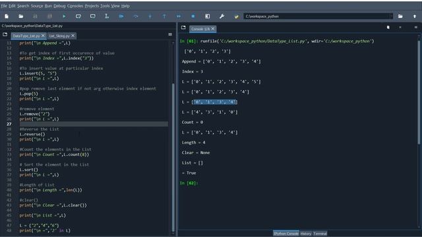Go to parent directory up-arrow icon

(x=415, y=16)
